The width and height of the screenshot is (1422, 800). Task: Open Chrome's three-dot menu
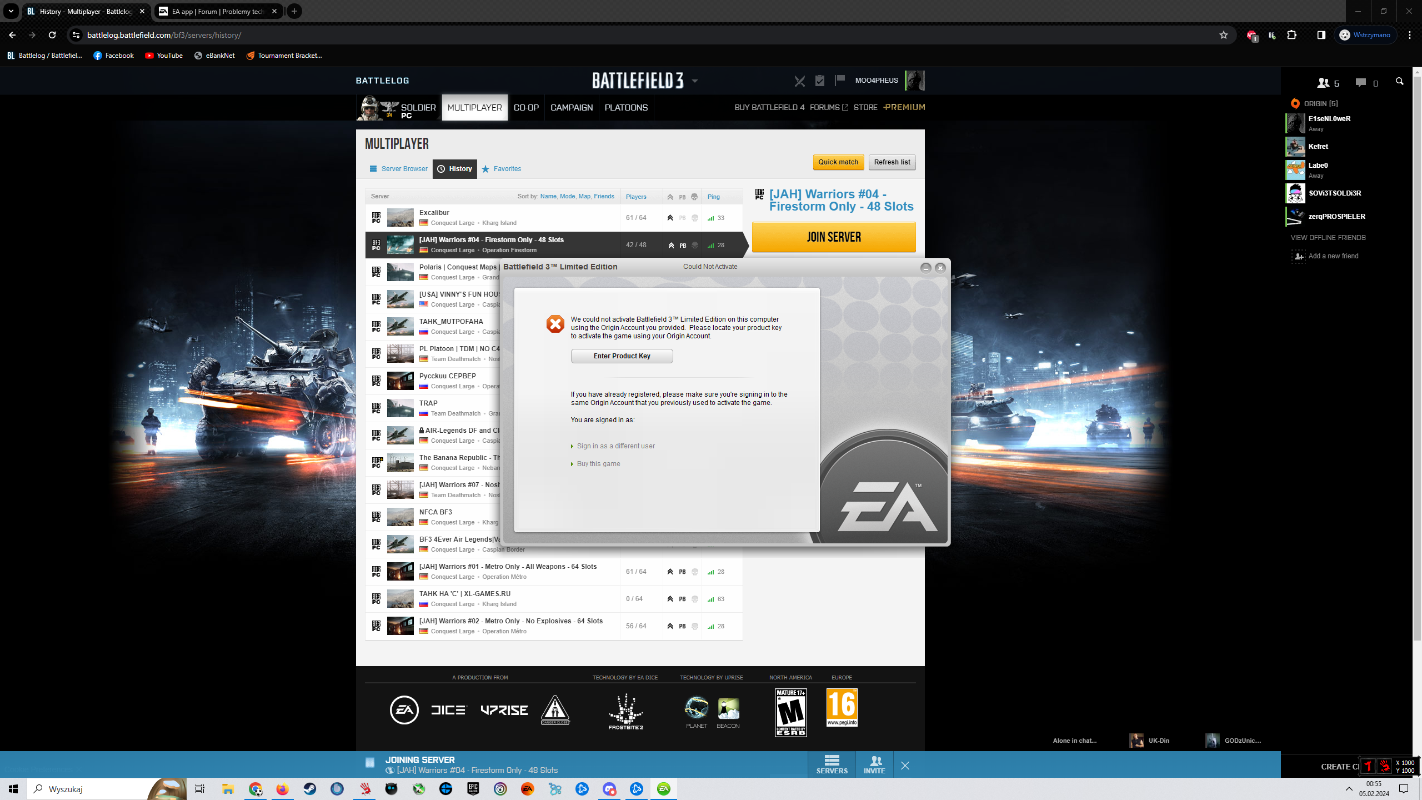click(x=1409, y=35)
